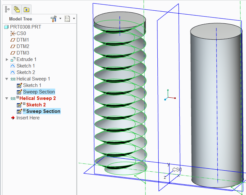
Task: Click the spin center triad in the viewport
Action: point(170,95)
